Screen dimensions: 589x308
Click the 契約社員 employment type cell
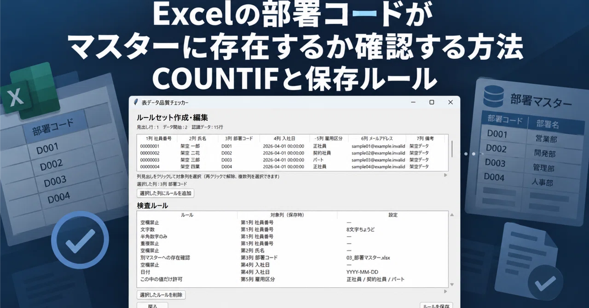pos(321,153)
